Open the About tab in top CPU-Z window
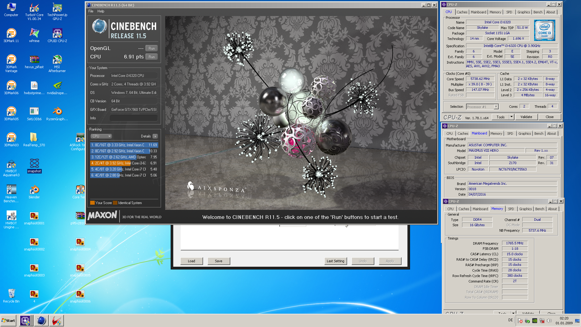581x327 pixels. pyautogui.click(x=550, y=12)
